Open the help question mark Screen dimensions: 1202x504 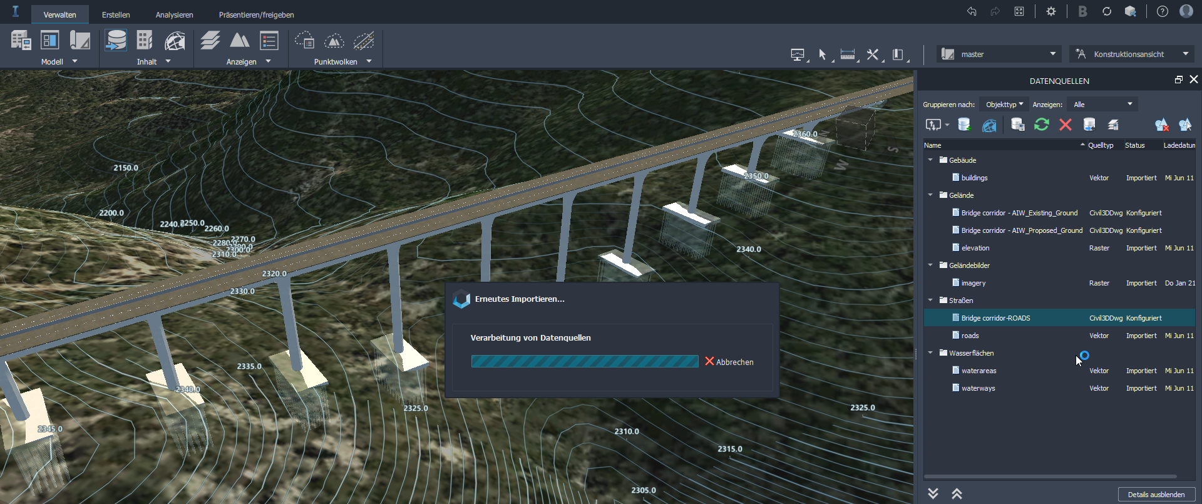click(x=1163, y=11)
